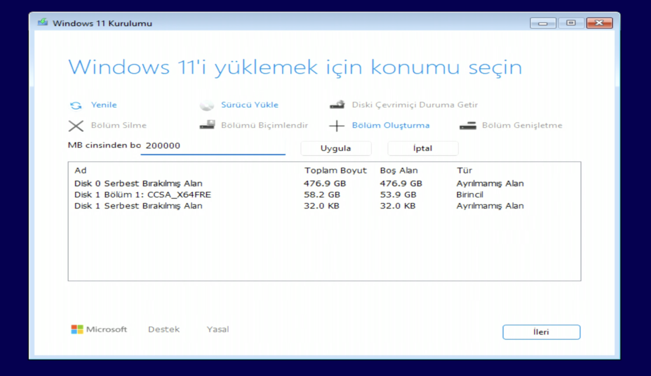
Task: Click the Bölüm Oluşturma link text
Action: click(391, 125)
